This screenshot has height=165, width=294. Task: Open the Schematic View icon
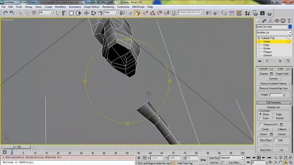point(239,13)
